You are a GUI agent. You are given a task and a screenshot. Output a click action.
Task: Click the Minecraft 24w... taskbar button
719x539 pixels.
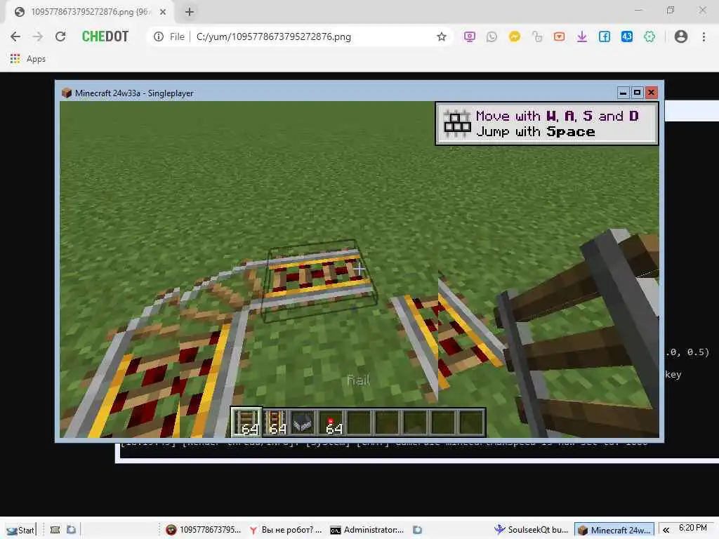point(614,530)
